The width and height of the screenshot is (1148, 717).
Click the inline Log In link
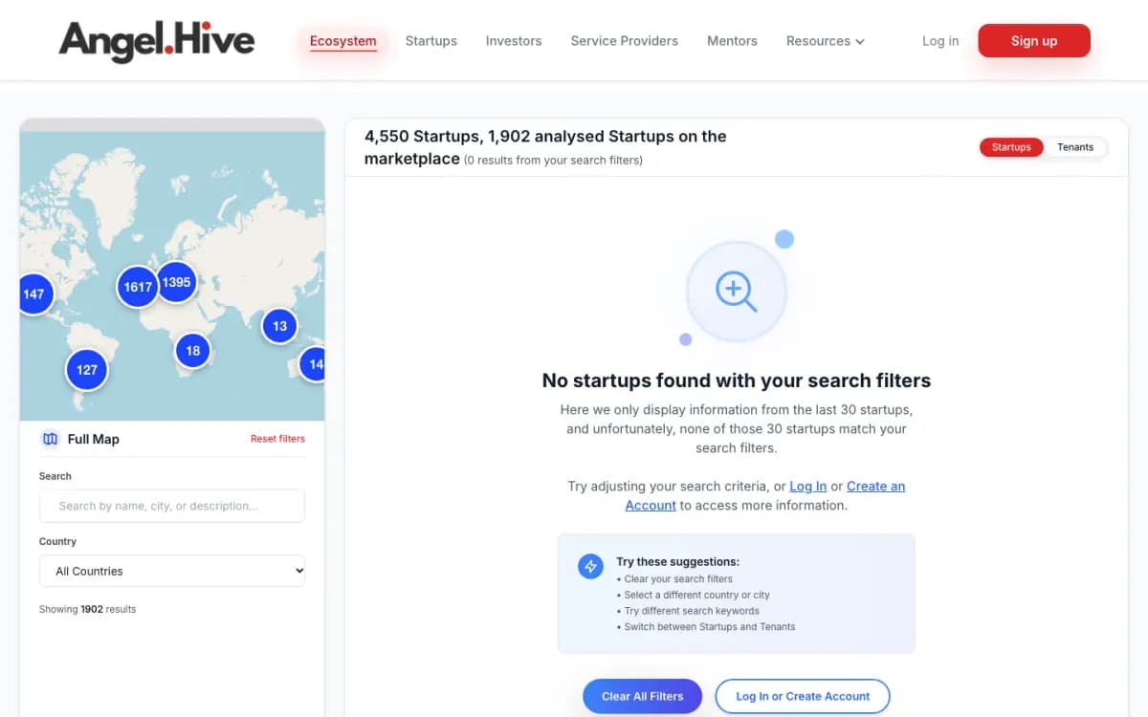coord(808,486)
